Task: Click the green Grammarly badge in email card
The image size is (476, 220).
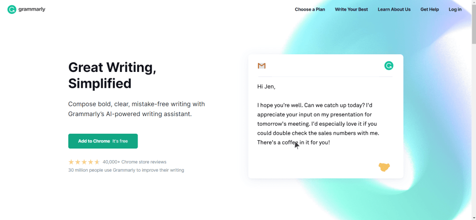Action: click(389, 66)
